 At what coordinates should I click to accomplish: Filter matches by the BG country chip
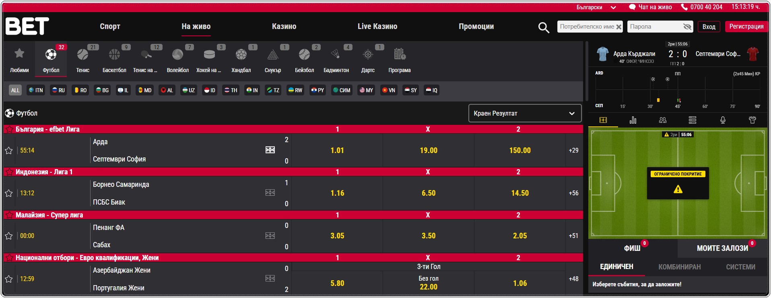pos(102,90)
